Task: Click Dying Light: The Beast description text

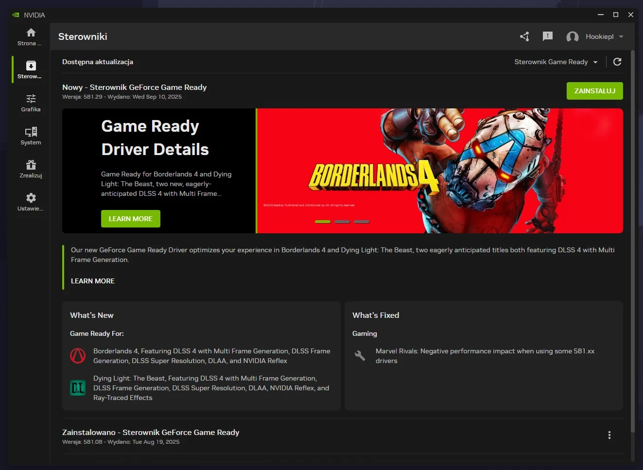Action: [211, 388]
